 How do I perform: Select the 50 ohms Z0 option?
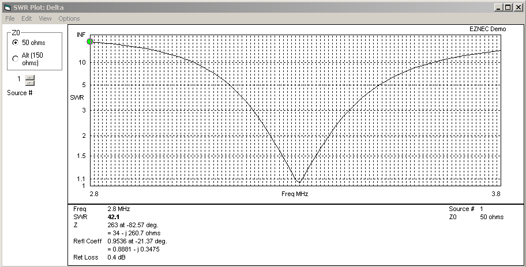[x=15, y=43]
